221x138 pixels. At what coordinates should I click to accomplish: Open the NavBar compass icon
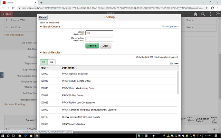point(218,13)
